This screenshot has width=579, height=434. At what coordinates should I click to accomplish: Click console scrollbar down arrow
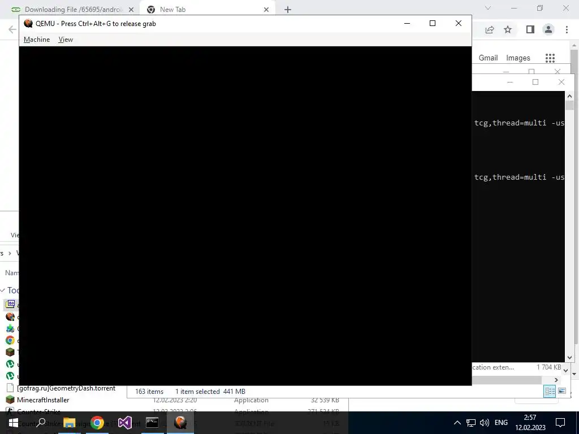point(569,357)
